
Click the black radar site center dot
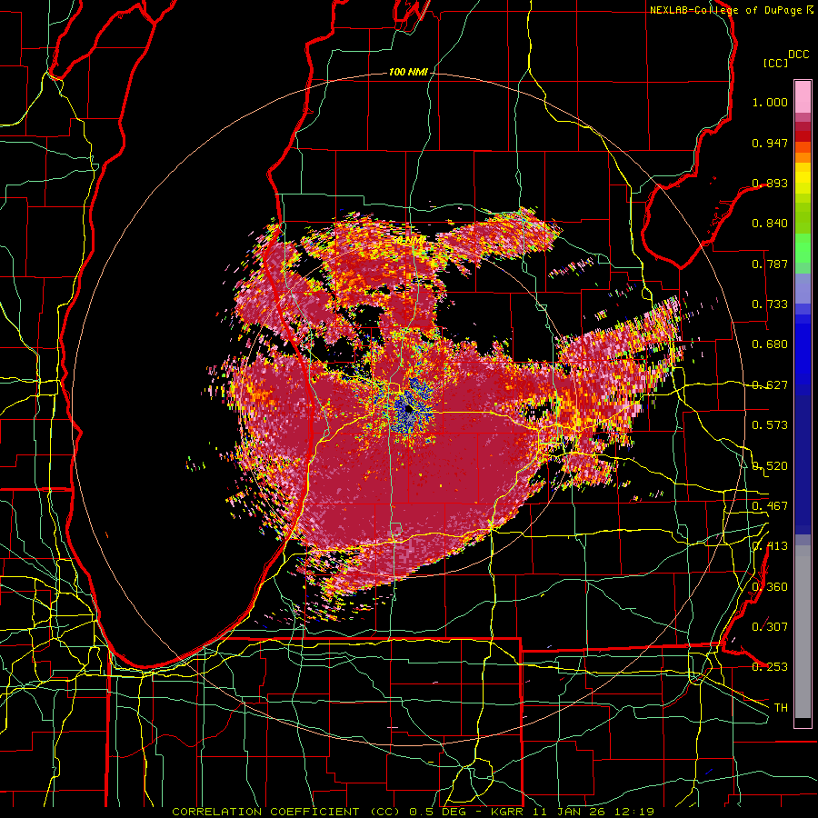click(408, 409)
